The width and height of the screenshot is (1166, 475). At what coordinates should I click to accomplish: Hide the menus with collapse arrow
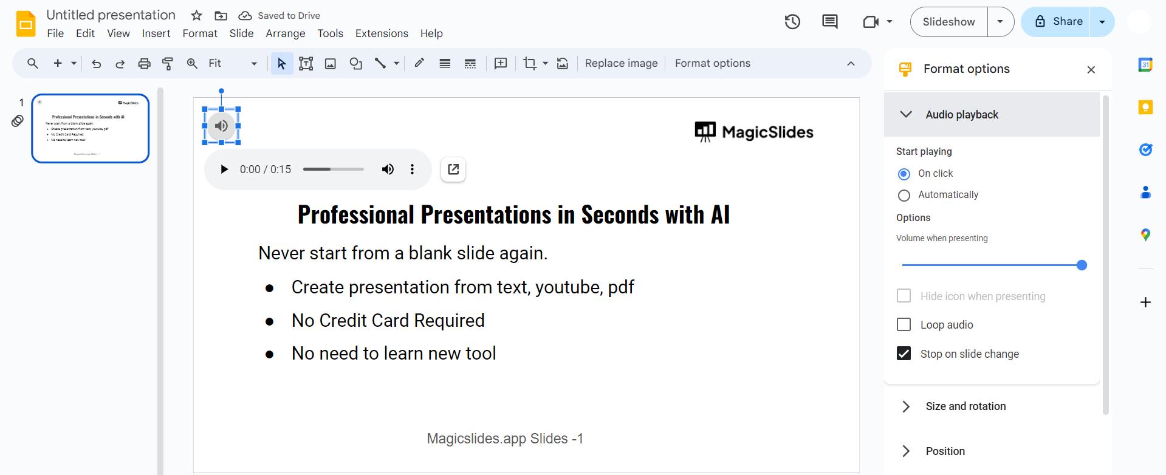(x=851, y=63)
